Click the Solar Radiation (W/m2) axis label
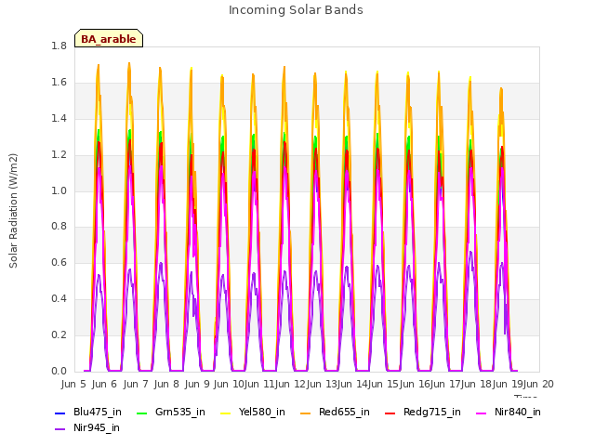 tap(13, 211)
